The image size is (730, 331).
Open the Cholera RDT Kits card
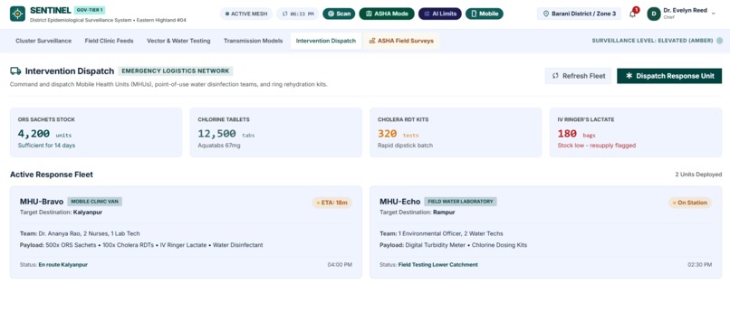click(456, 133)
